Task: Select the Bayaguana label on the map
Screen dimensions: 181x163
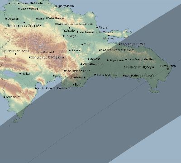Action: click(117, 60)
